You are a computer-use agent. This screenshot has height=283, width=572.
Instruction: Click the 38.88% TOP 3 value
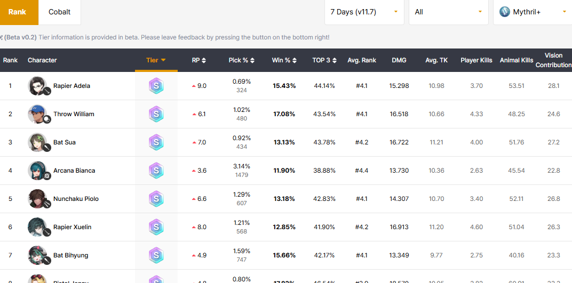[x=324, y=171]
